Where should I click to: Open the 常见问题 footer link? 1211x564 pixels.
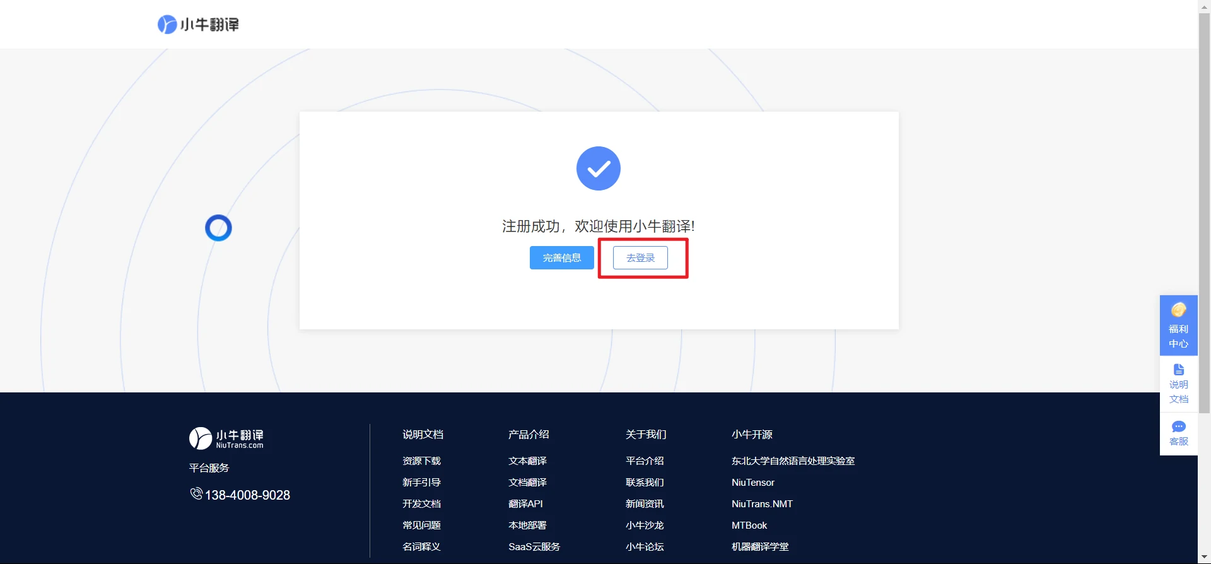[421, 526]
